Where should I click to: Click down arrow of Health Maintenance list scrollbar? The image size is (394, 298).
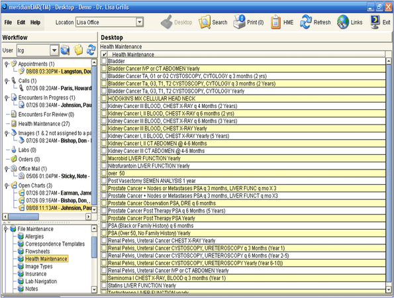(389, 289)
